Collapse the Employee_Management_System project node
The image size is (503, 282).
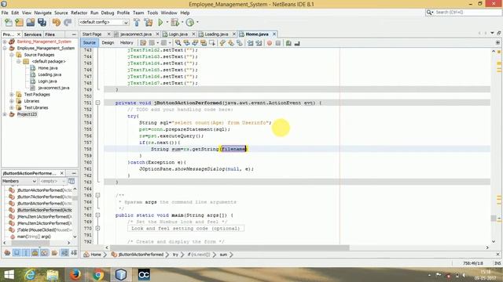coord(5,49)
